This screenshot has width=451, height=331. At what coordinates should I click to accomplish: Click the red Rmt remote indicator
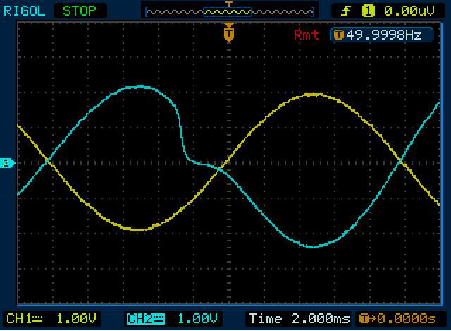(x=306, y=35)
